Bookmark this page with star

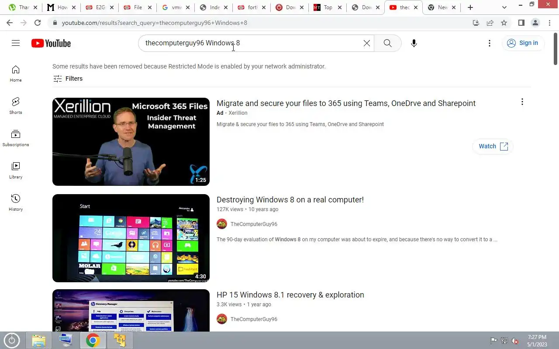504,23
